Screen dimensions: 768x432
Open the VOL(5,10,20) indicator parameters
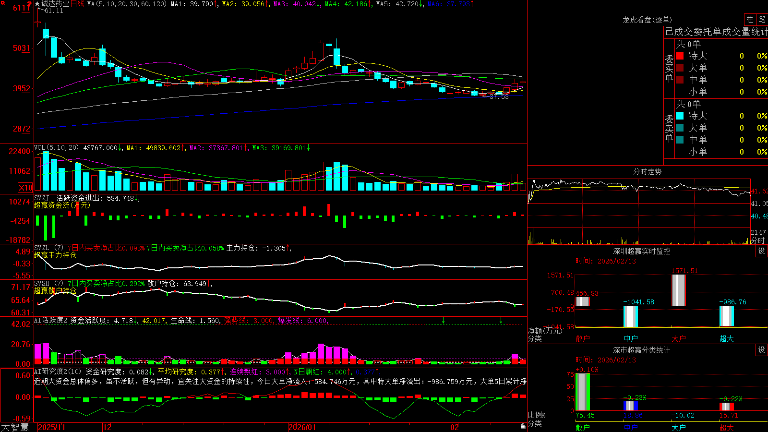[x=56, y=148]
